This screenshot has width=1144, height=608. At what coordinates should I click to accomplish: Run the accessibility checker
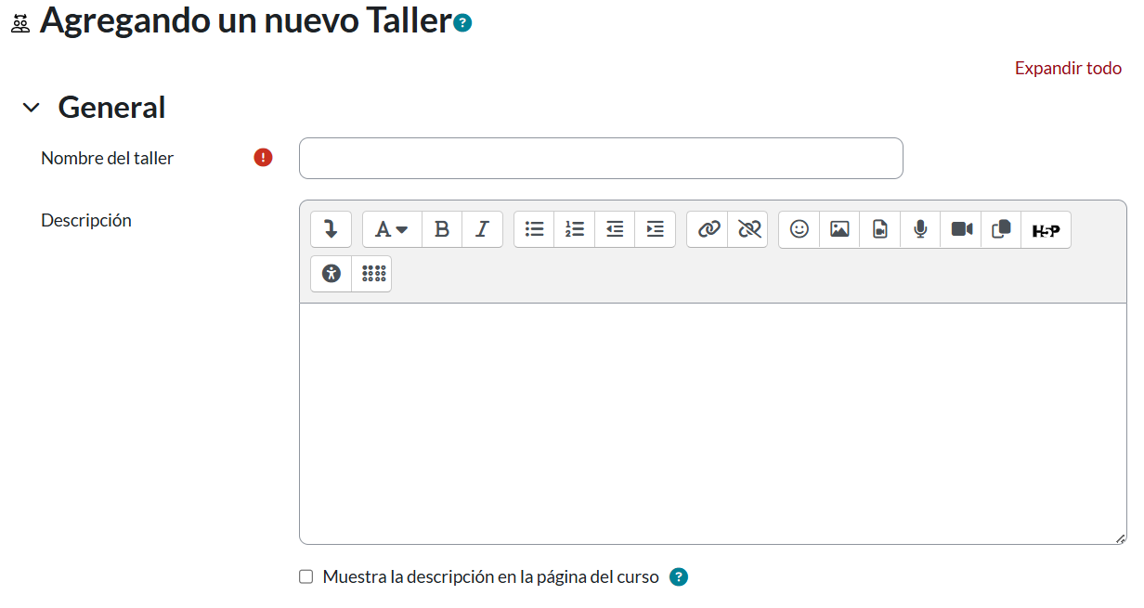pyautogui.click(x=331, y=273)
